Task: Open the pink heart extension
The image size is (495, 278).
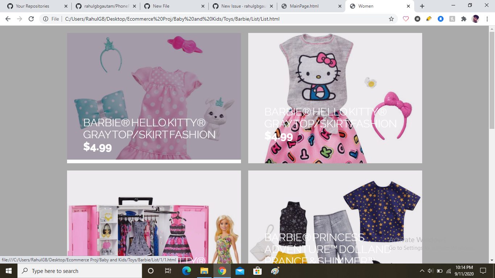Action: (406, 19)
